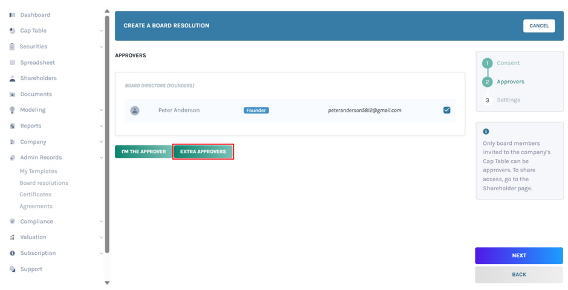The image size is (568, 290).
Task: Expand the Cap Table submenu chevron
Action: (x=101, y=31)
